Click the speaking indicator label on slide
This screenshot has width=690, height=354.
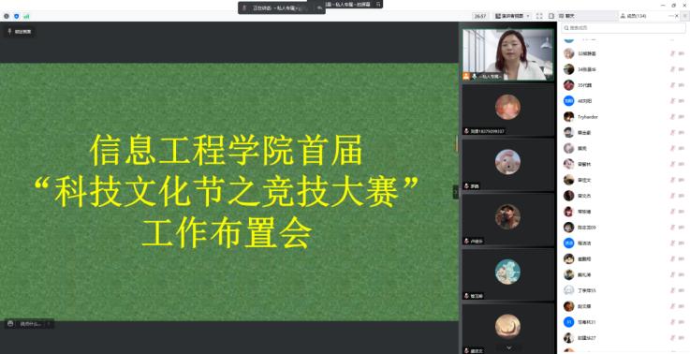coord(20,32)
